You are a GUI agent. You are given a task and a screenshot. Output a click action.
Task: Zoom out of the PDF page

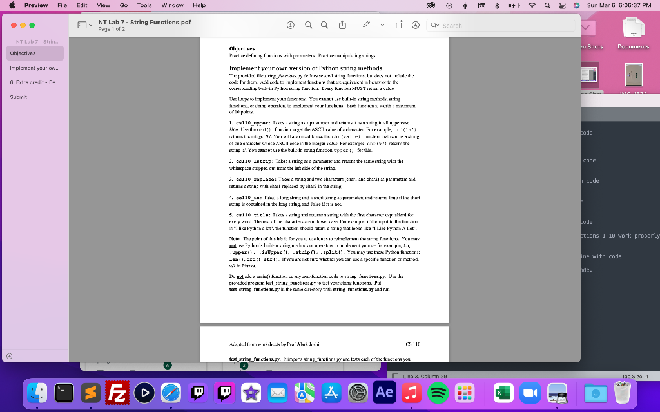[x=308, y=25]
